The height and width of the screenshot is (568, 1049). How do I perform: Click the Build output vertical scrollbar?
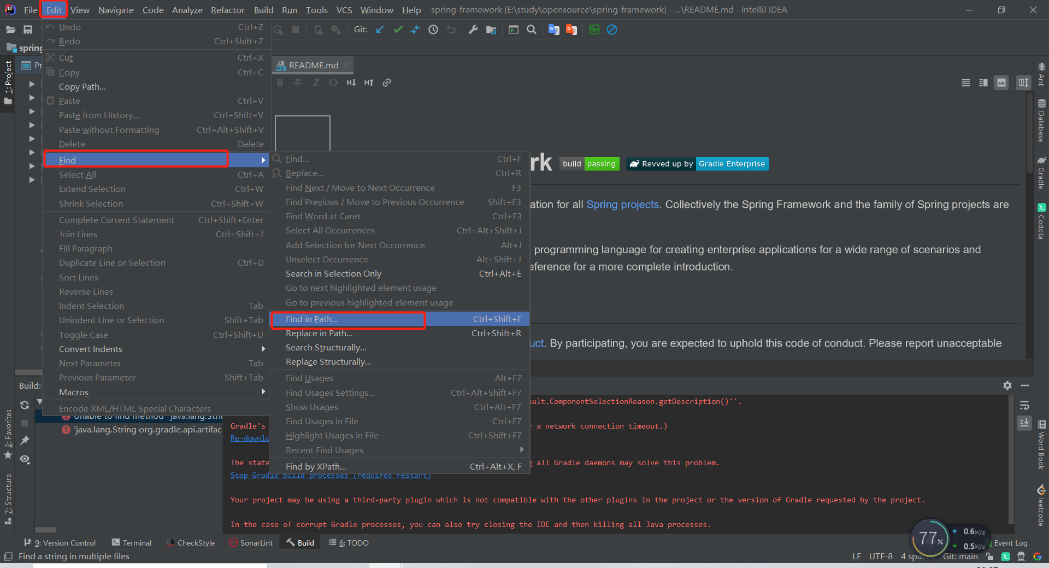coord(1011,459)
